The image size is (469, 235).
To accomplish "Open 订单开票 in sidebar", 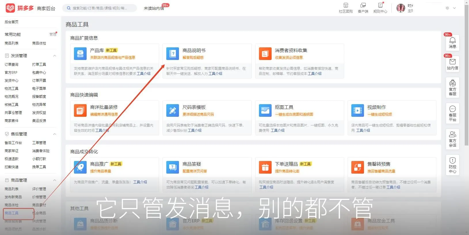I will [x=39, y=81].
